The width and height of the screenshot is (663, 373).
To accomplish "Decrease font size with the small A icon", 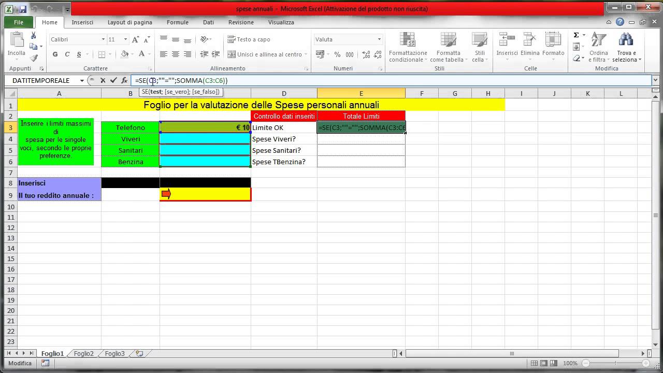I will (146, 39).
